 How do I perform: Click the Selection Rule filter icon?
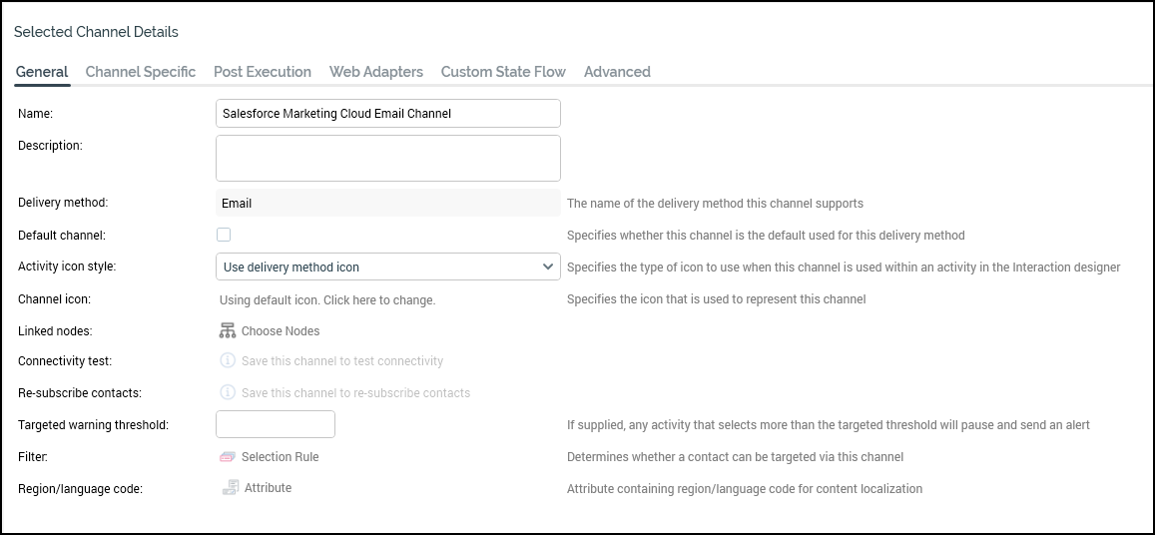pyautogui.click(x=228, y=457)
